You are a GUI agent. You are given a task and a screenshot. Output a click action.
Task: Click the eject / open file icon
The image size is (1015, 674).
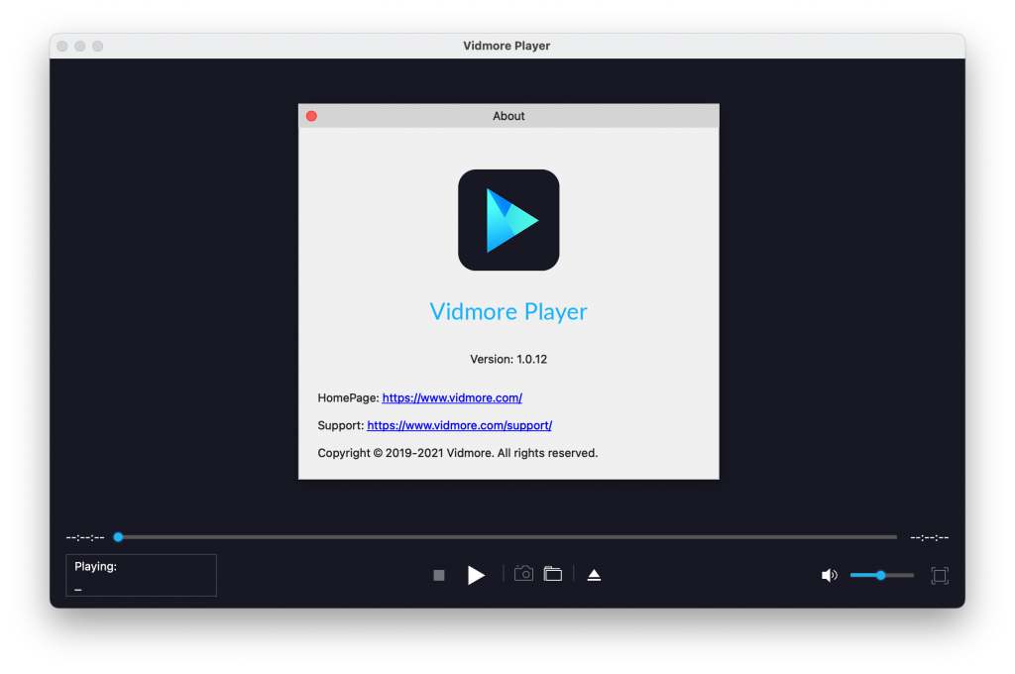coord(594,575)
